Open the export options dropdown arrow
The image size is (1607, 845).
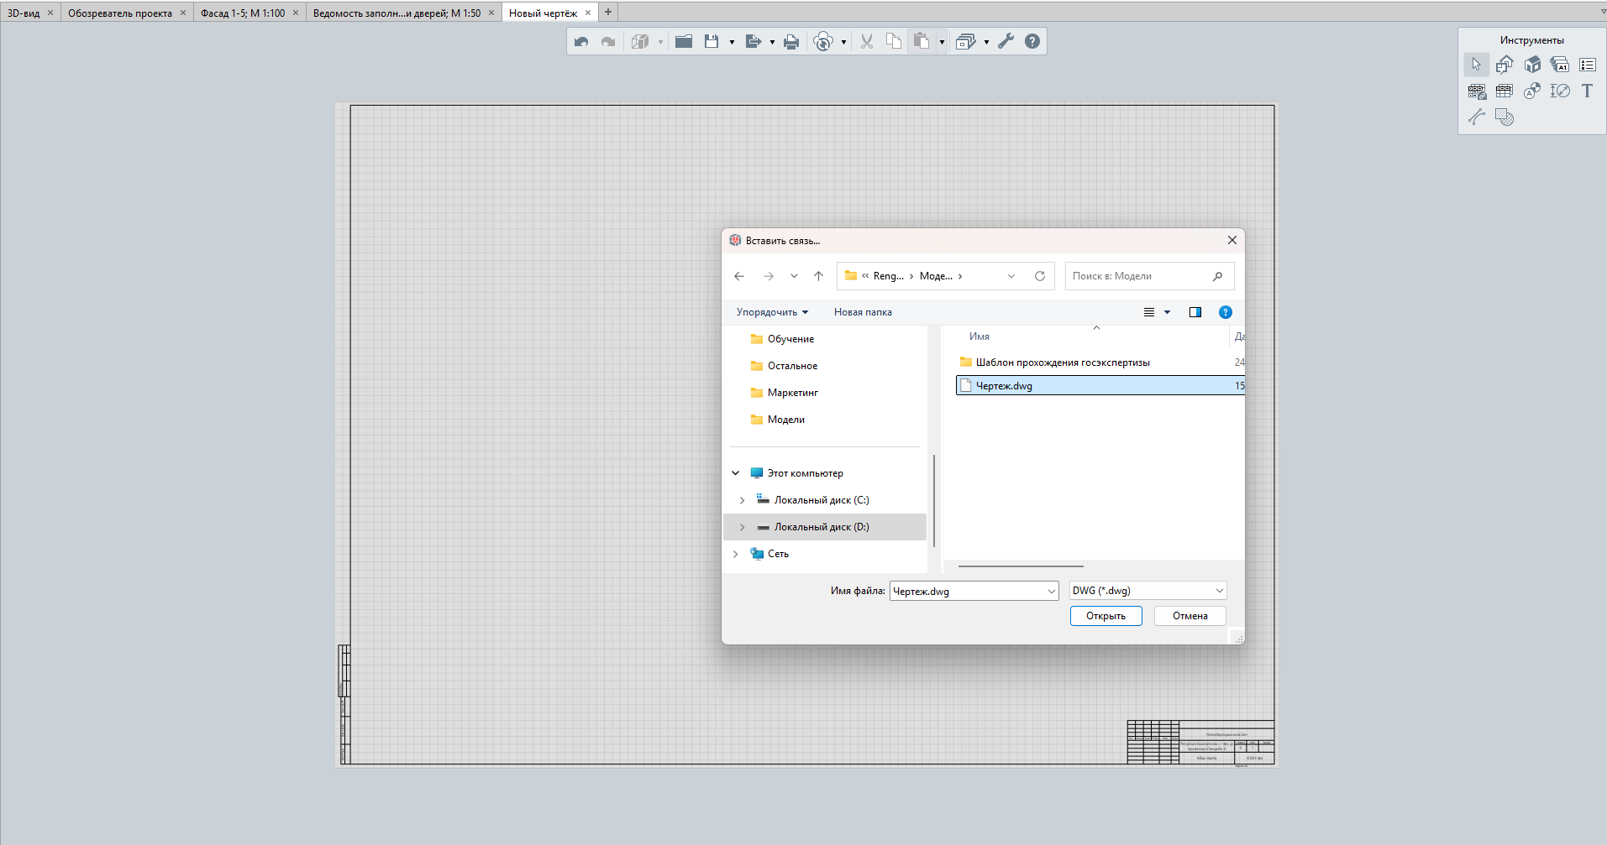click(x=772, y=42)
